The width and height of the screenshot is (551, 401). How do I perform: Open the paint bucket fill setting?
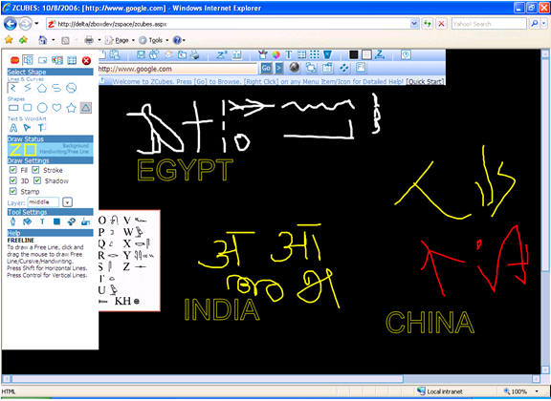pyautogui.click(x=27, y=222)
